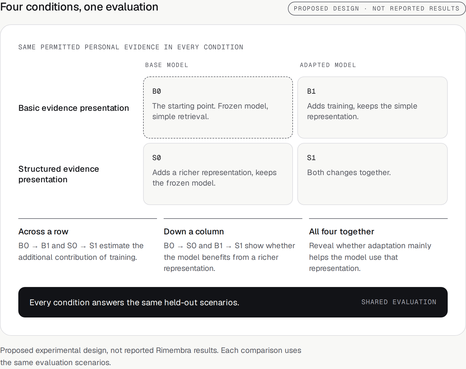This screenshot has width=466, height=369.
Task: Click the 'Across a row' heading
Action: pos(43,232)
